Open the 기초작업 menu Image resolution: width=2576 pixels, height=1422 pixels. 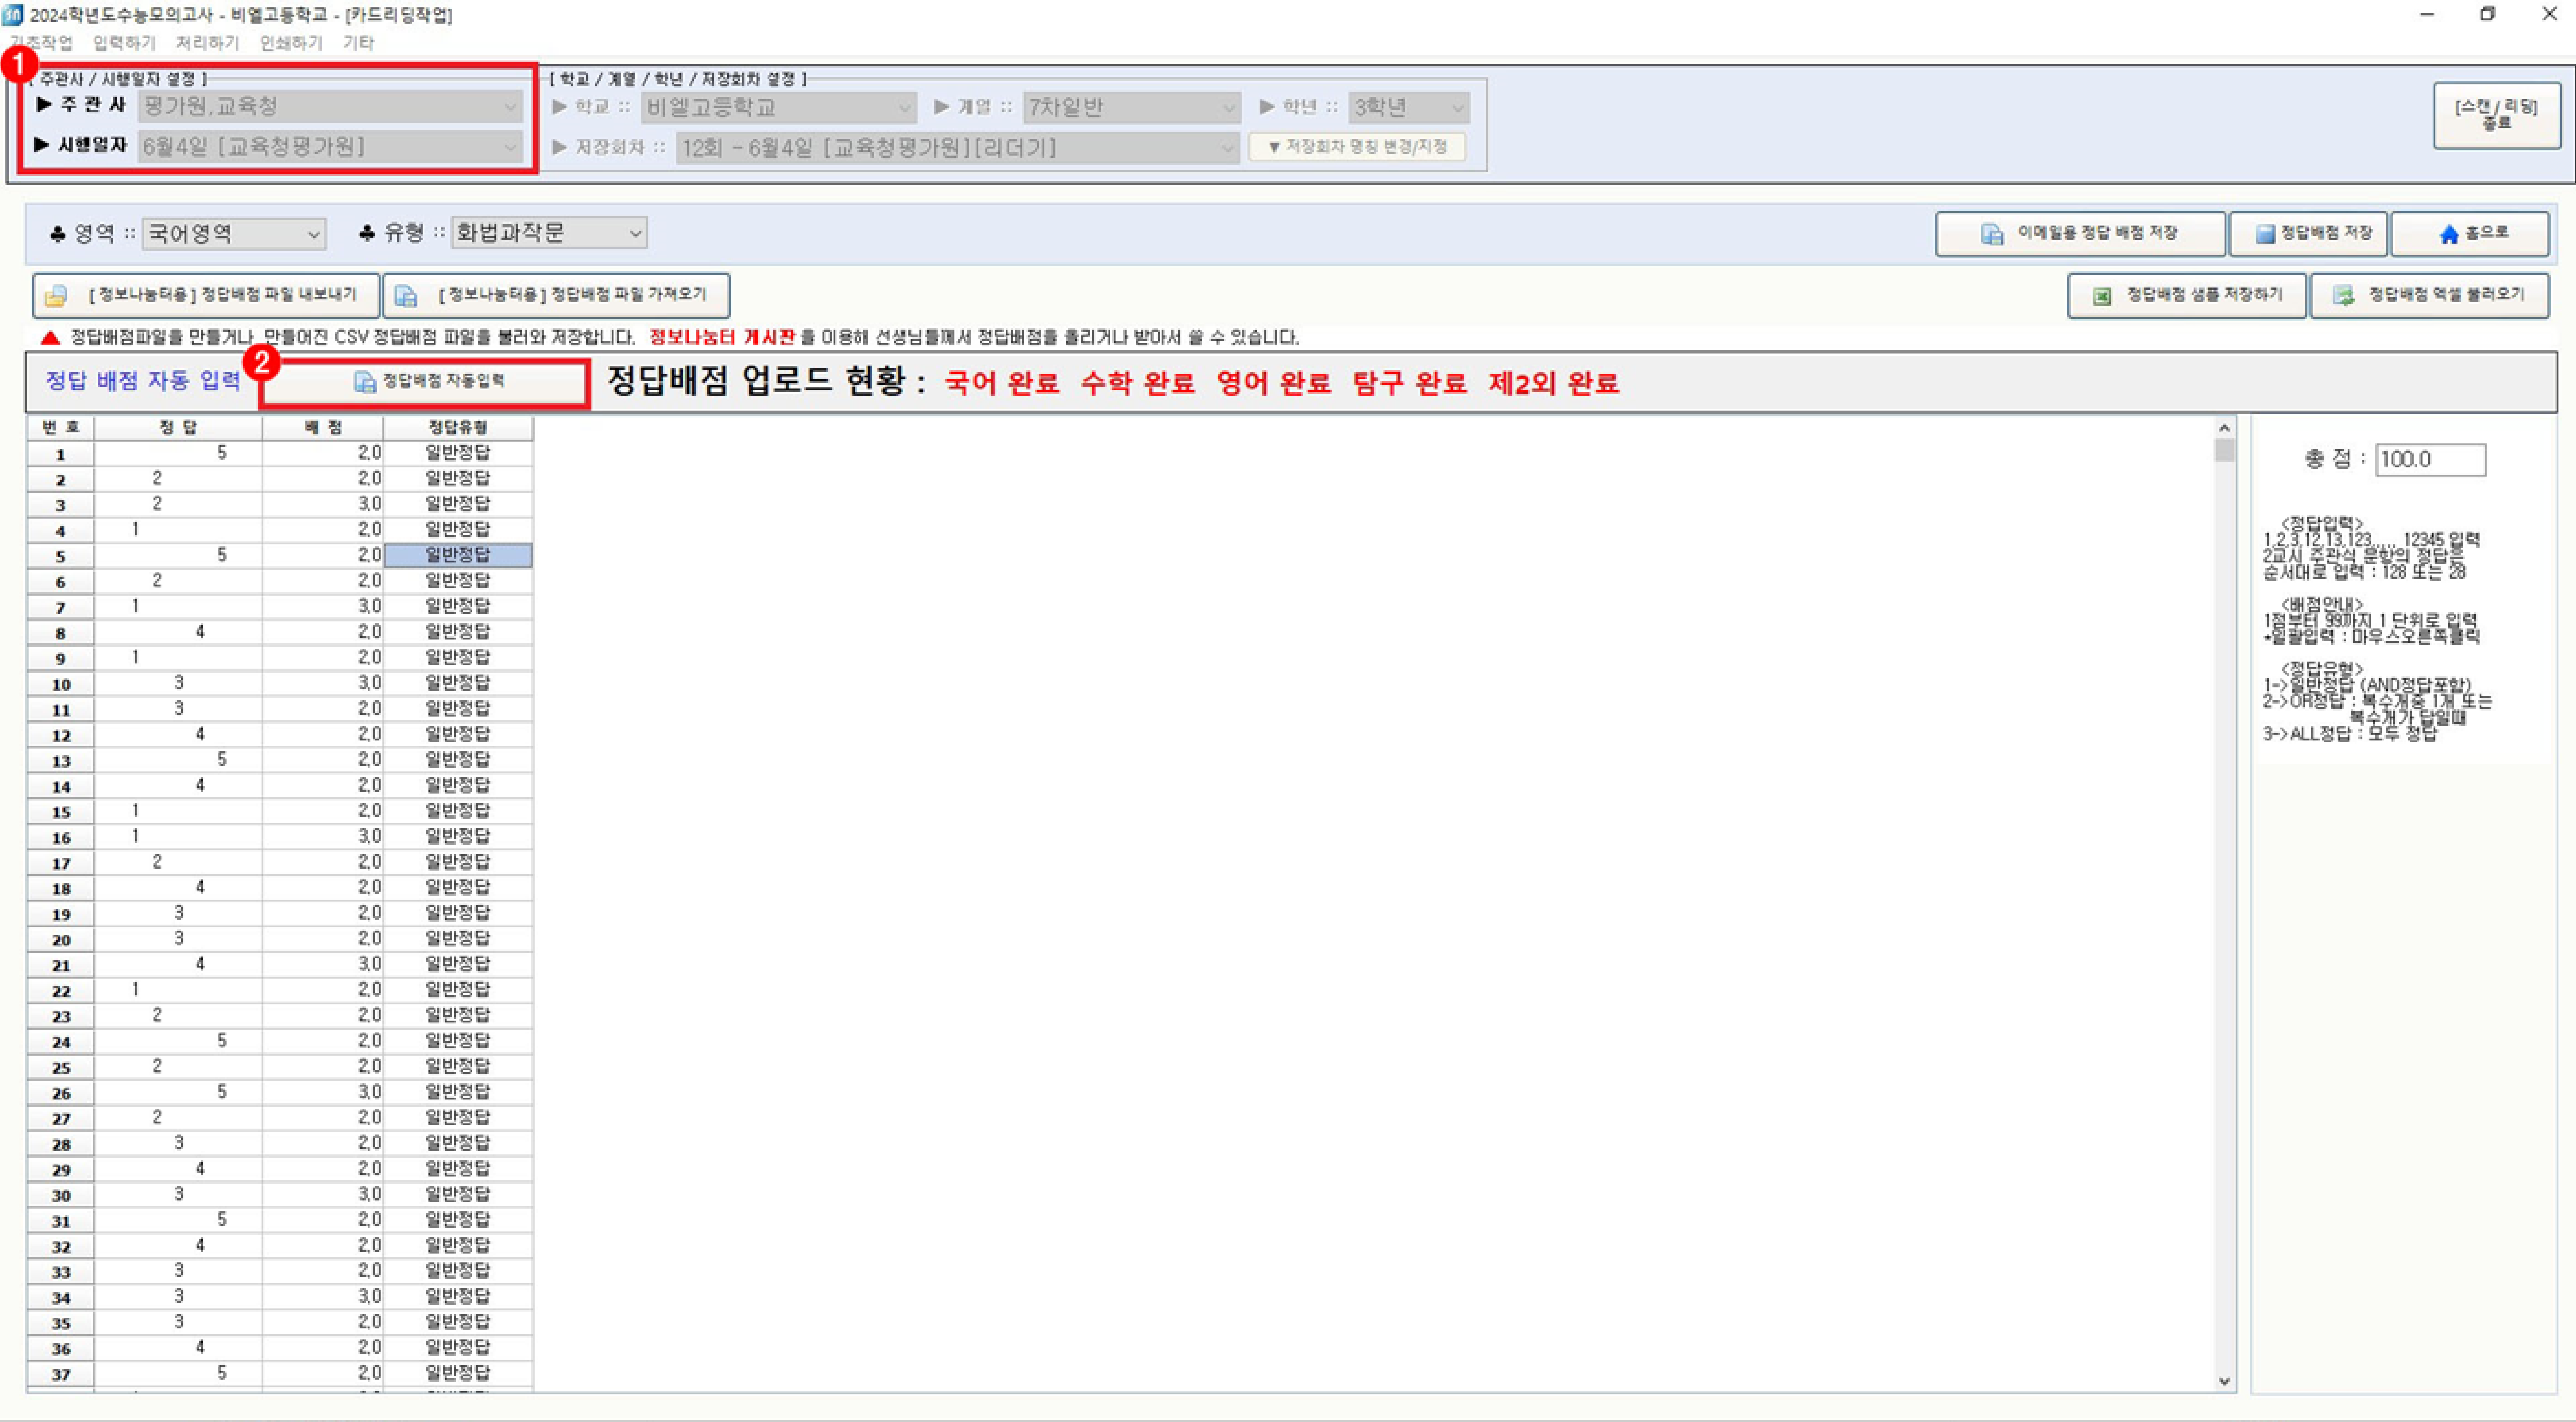[41, 43]
